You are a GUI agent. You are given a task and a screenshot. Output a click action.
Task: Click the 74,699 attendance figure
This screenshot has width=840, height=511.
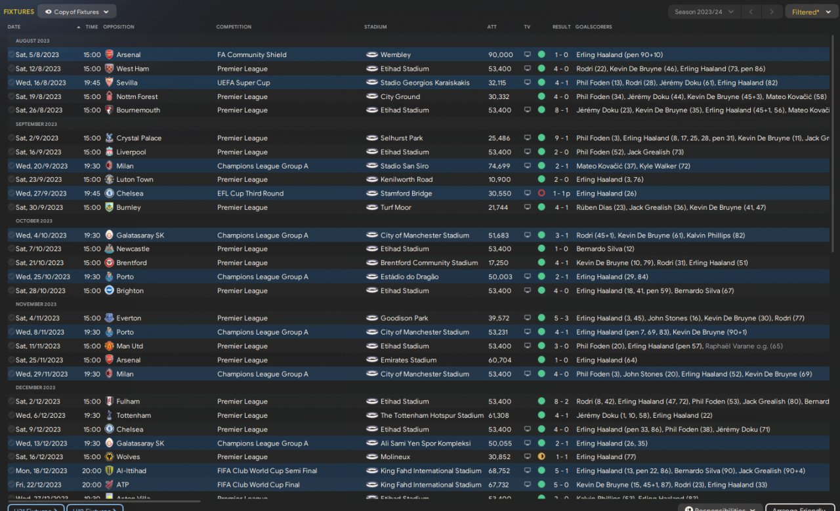(499, 166)
